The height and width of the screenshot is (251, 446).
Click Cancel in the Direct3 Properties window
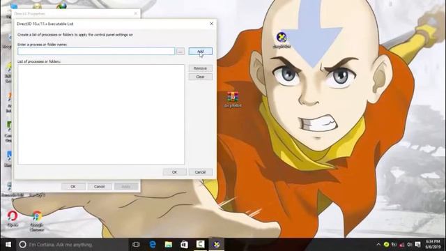(x=99, y=186)
